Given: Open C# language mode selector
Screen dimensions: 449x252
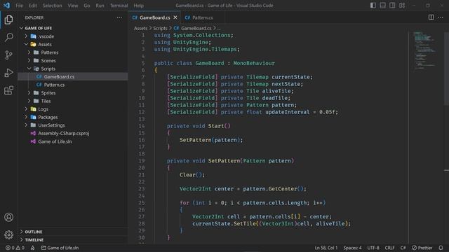Looking at the screenshot, I should coord(403,248).
